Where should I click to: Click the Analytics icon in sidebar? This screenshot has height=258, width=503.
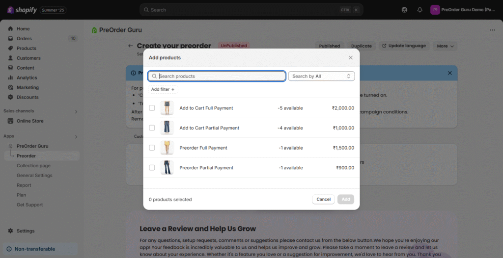tap(10, 77)
